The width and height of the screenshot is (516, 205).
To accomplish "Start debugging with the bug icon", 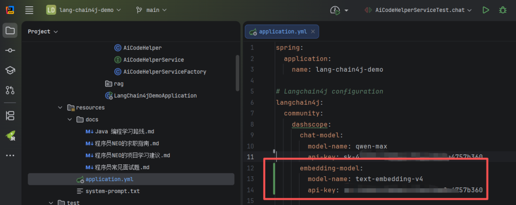I will [503, 10].
